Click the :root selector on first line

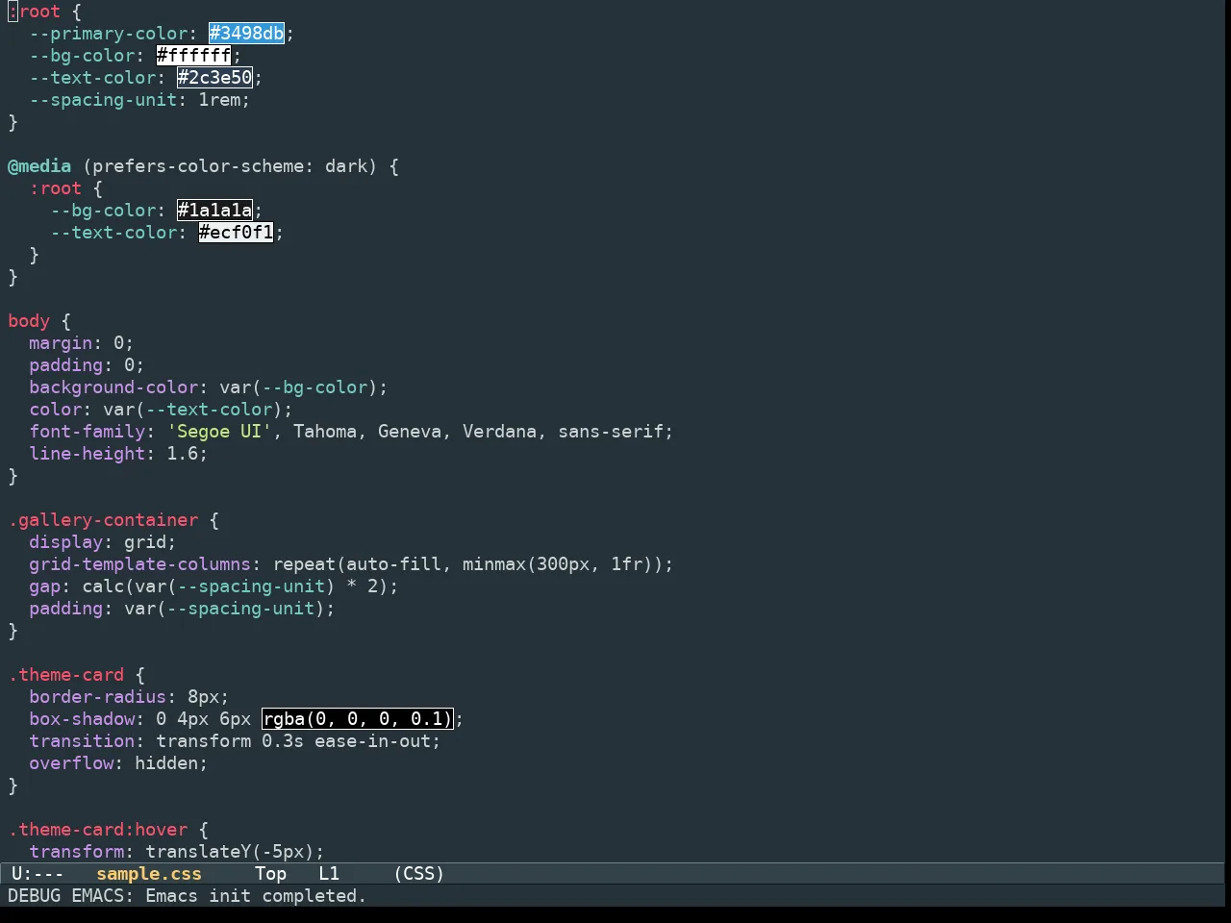pyautogui.click(x=34, y=12)
